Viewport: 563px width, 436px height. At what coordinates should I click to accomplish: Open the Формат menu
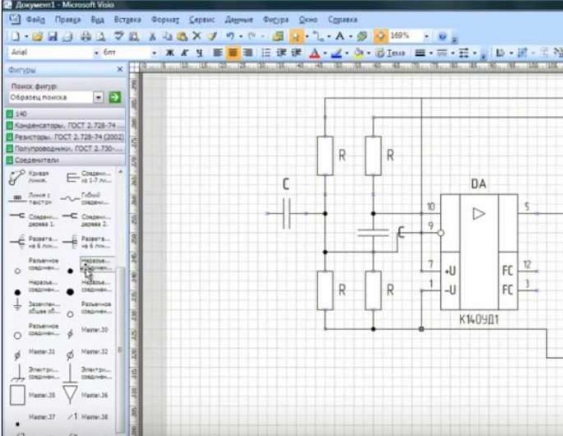[165, 20]
